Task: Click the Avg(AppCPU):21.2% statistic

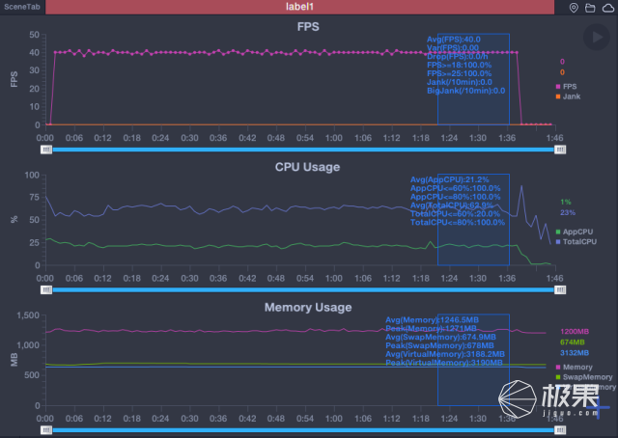Action: point(450,179)
